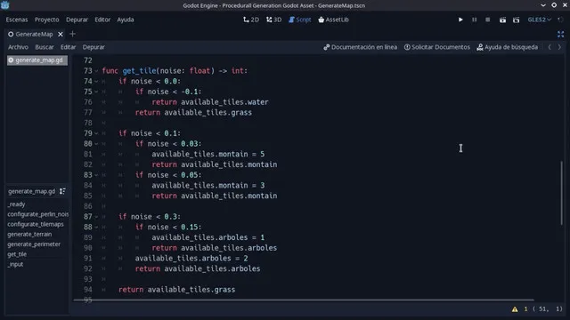The height and width of the screenshot is (320, 570).
Task: Close the GenerateMap scene tab
Action: 61,34
